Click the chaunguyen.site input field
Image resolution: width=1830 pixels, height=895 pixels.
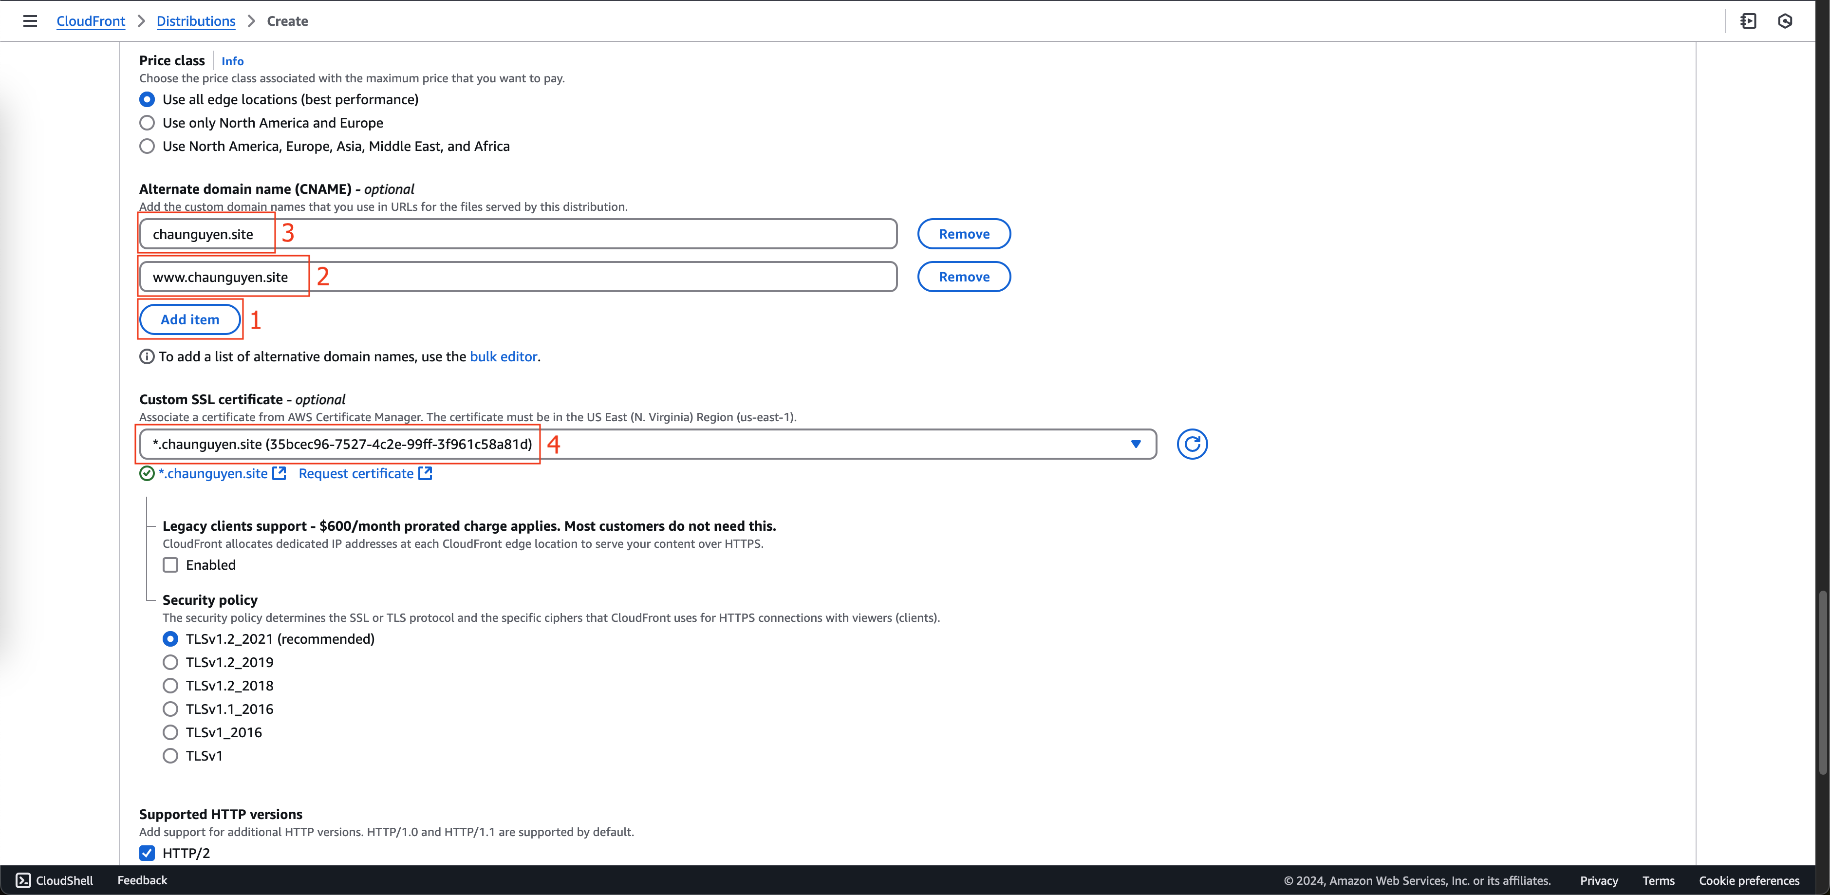click(518, 233)
